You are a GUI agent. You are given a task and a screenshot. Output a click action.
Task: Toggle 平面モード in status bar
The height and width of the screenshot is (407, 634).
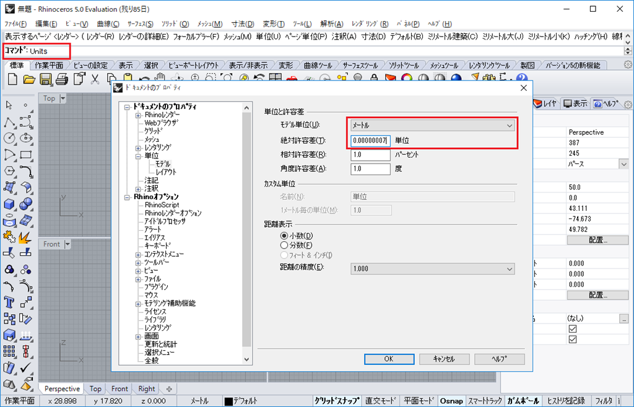coord(419,401)
